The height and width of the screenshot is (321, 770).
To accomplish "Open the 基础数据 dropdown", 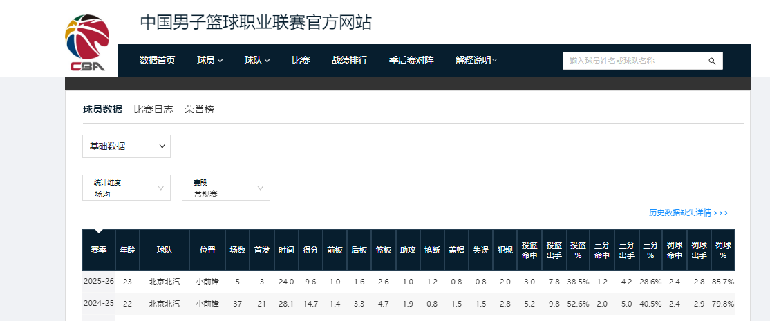I will pos(126,146).
